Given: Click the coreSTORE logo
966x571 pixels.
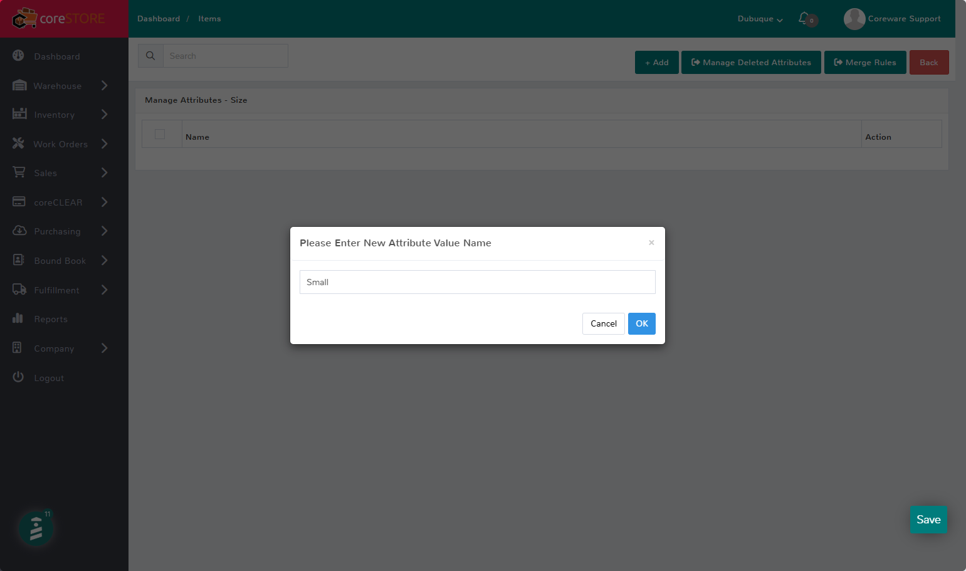Looking at the screenshot, I should 59,18.
